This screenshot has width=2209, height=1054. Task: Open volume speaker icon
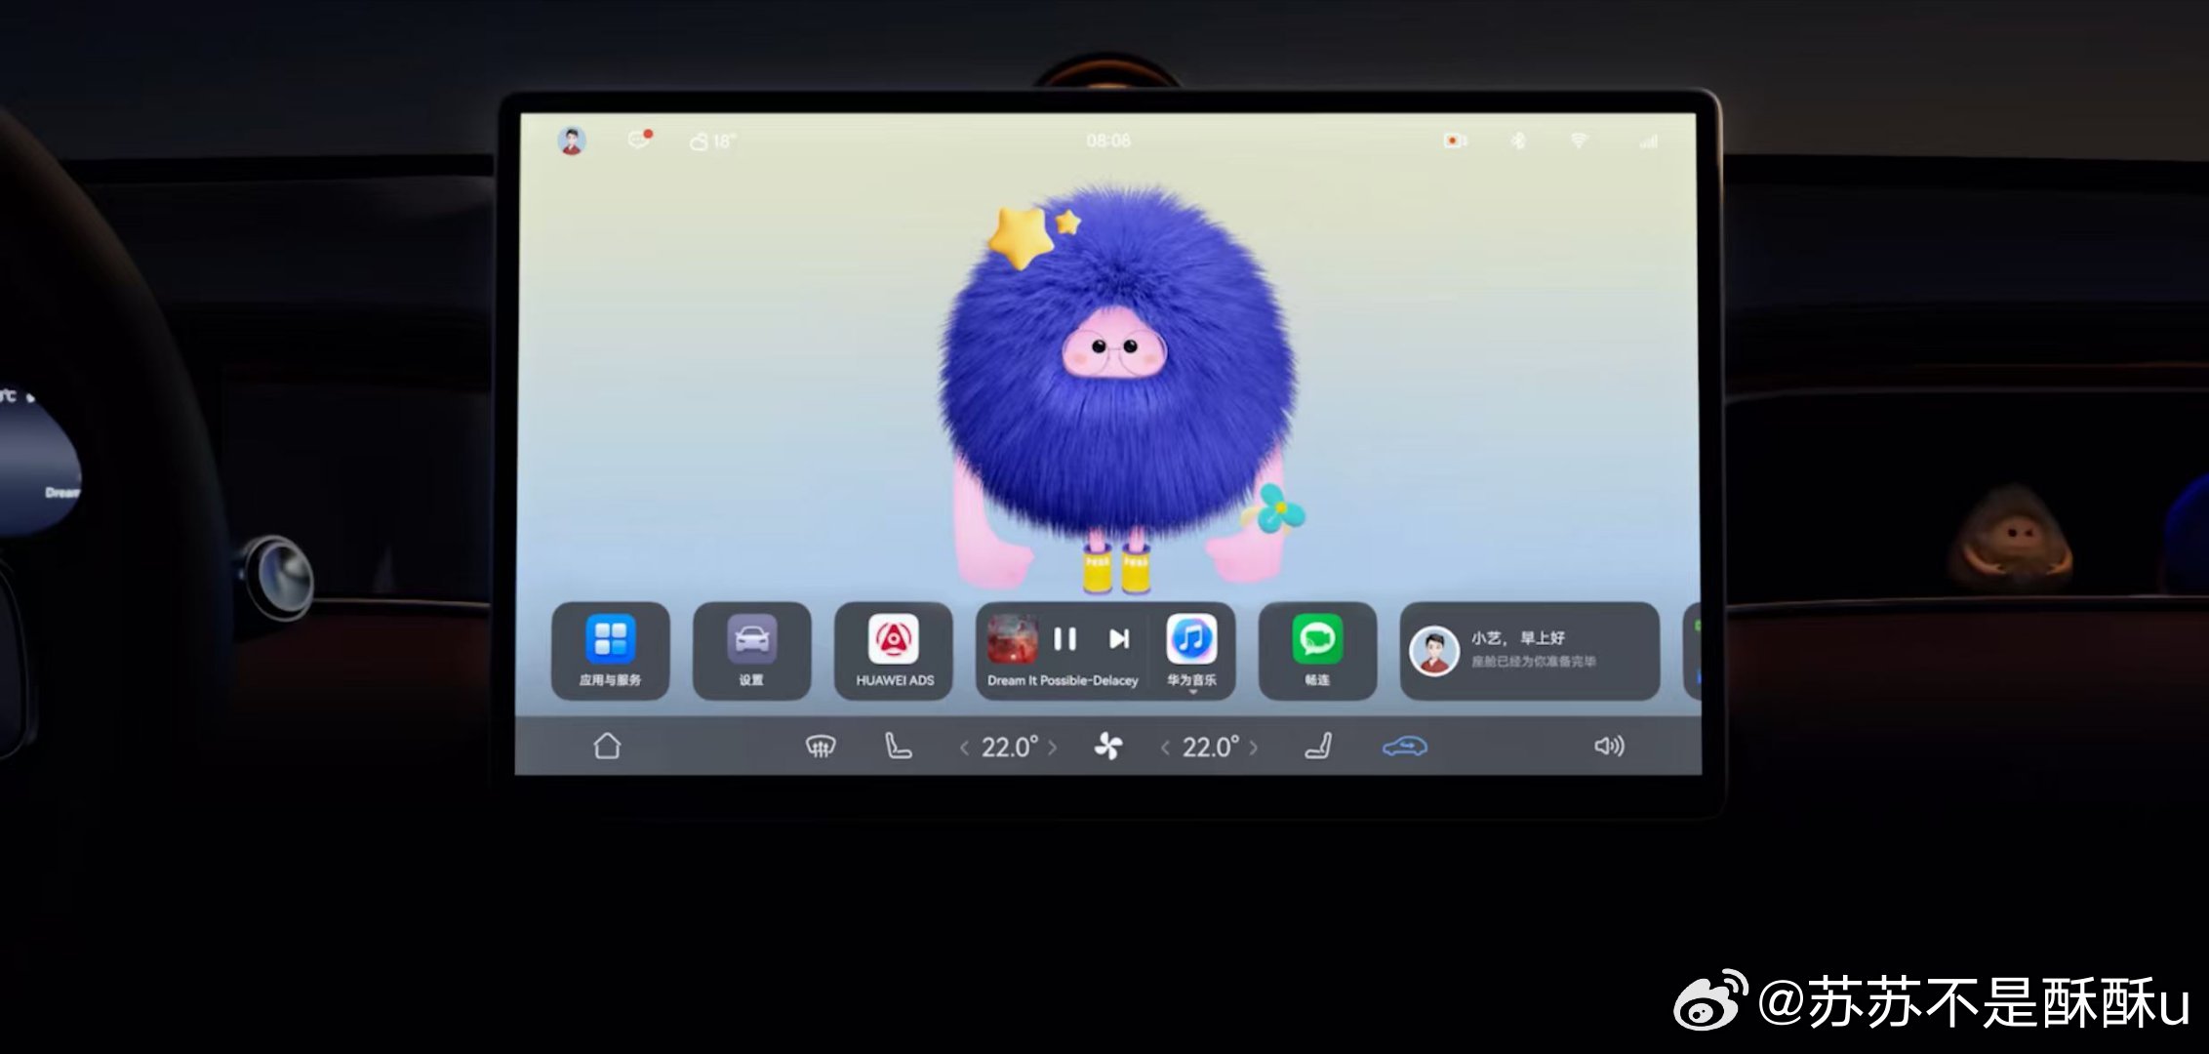point(1609,747)
